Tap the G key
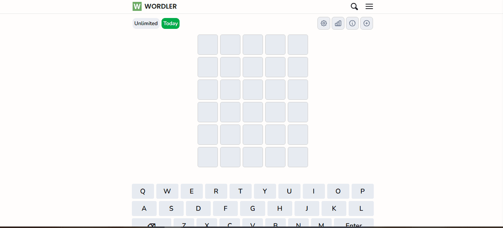The height and width of the screenshot is (228, 503). pos(252,208)
